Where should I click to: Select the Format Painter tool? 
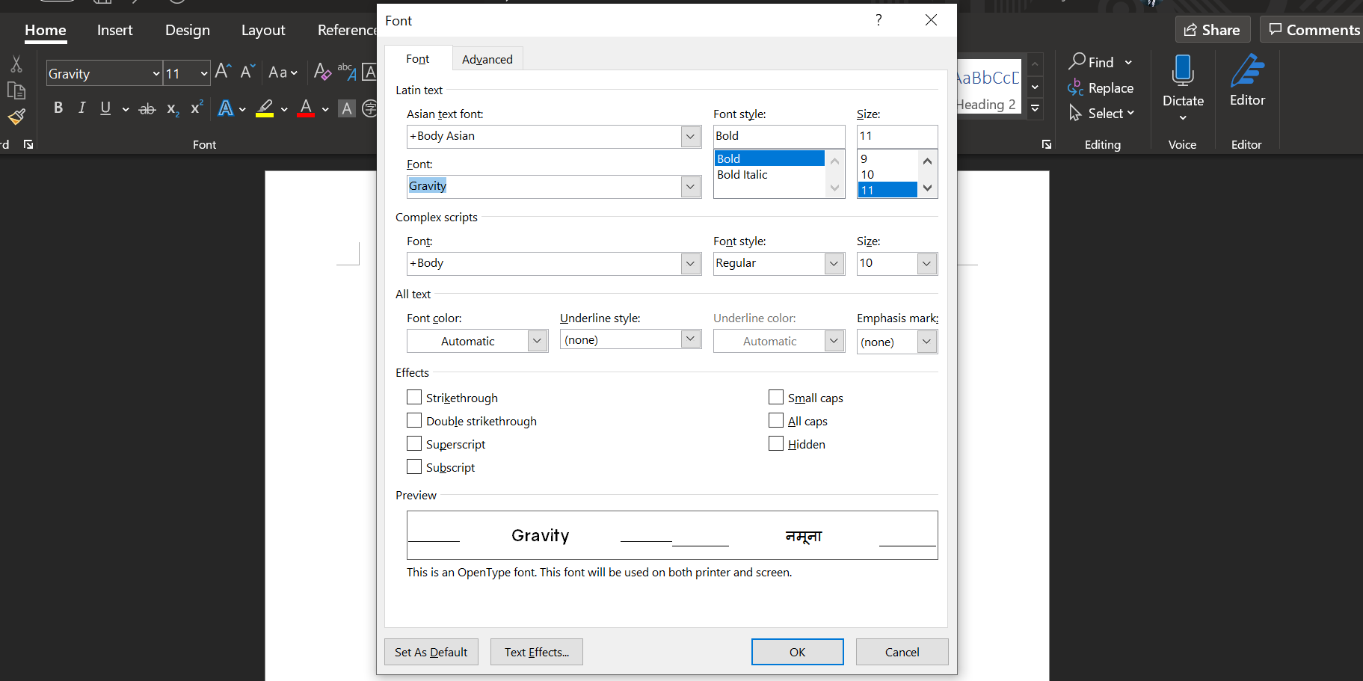pos(16,117)
